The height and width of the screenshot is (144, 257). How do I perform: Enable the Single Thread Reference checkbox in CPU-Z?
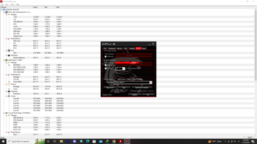106,56
